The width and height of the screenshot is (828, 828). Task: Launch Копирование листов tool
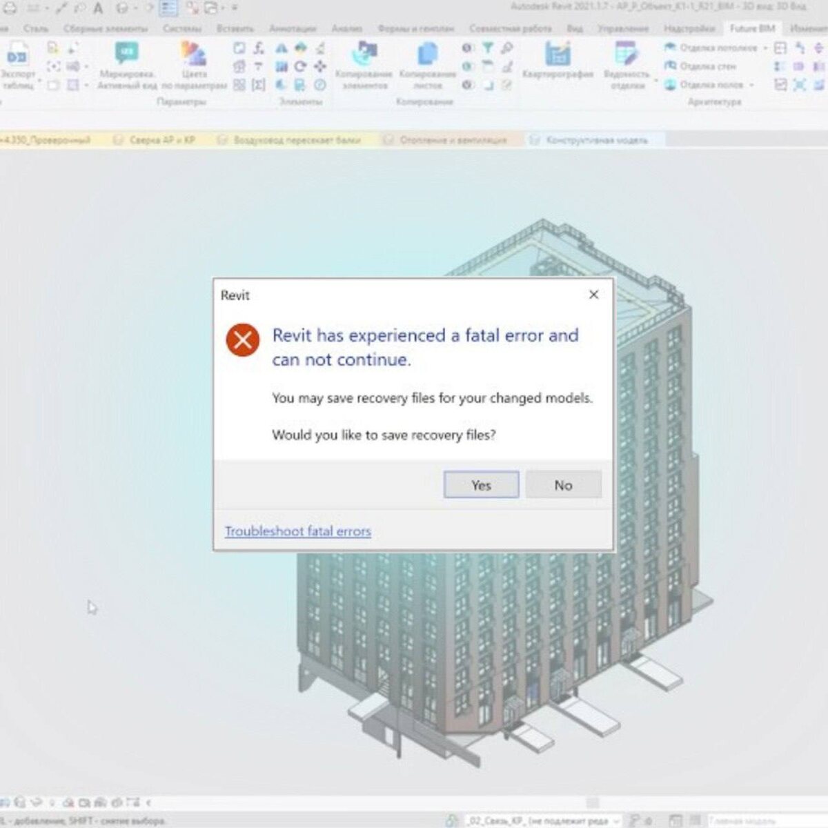tap(428, 66)
